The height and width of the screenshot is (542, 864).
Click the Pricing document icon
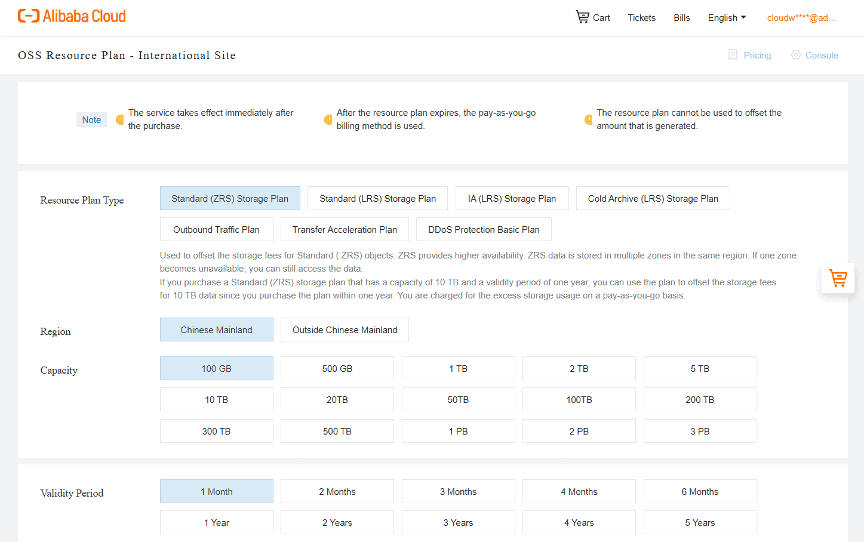pos(733,55)
